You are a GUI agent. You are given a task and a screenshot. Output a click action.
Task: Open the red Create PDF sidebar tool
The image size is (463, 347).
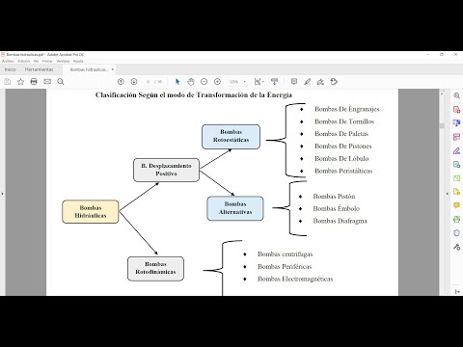click(x=456, y=110)
